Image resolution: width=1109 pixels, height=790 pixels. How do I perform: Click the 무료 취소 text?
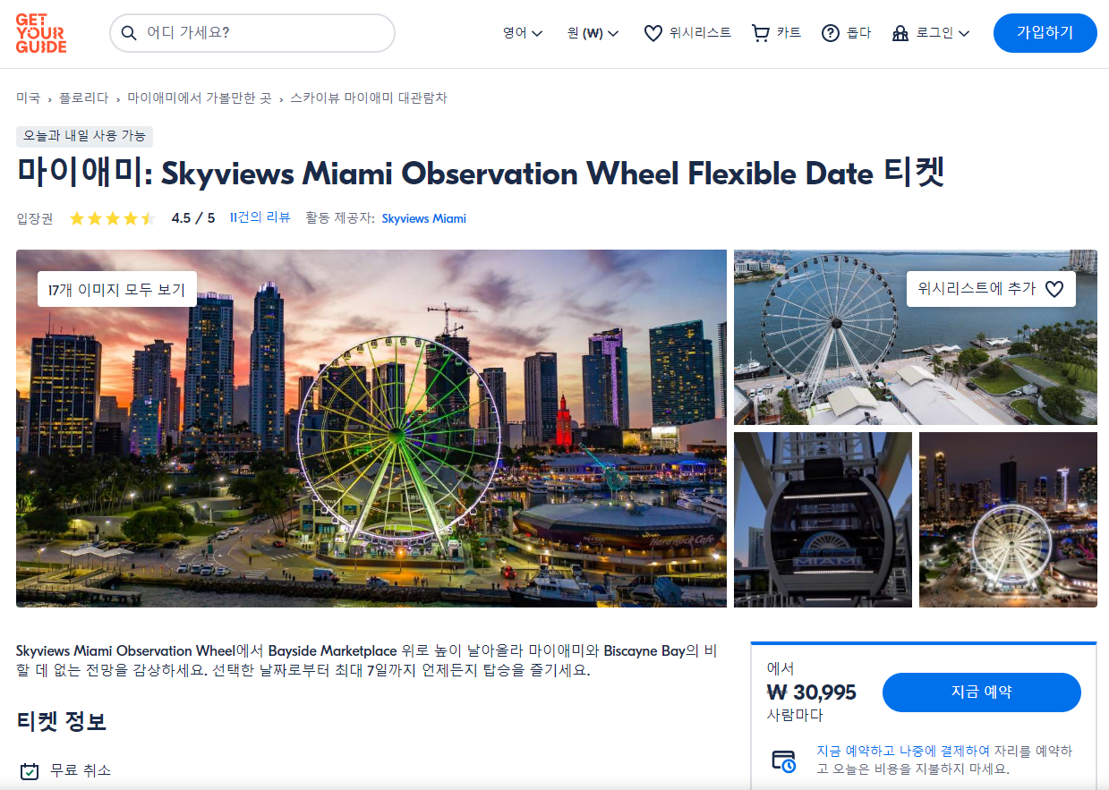(x=81, y=770)
